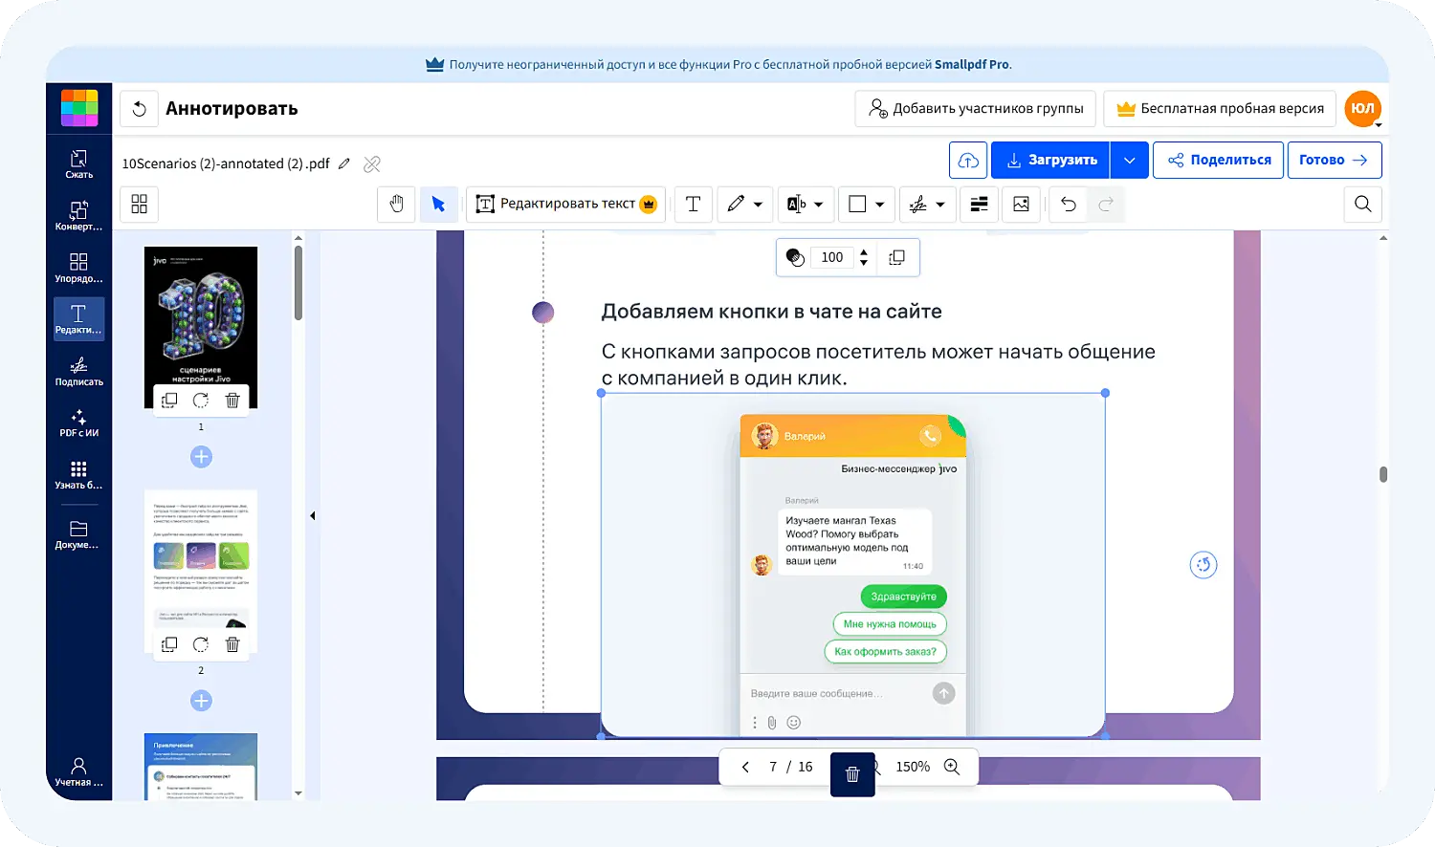This screenshot has height=847, width=1435.
Task: Click Добавить участников группы
Action: coord(976,108)
